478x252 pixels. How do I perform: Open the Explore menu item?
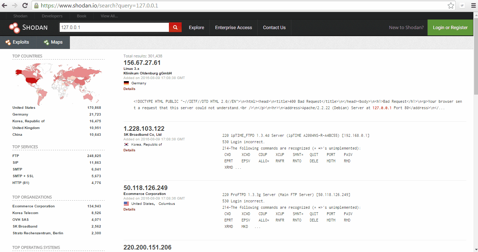tap(196, 28)
